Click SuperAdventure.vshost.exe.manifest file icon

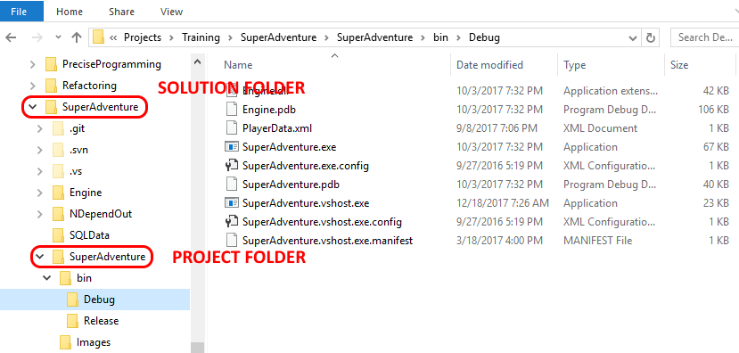232,241
